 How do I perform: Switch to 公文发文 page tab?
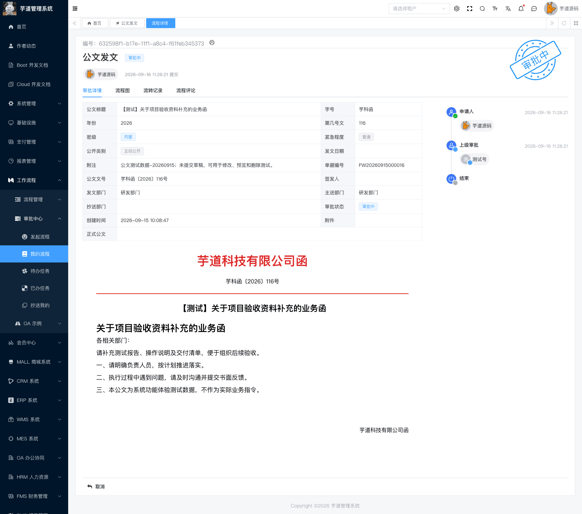127,23
